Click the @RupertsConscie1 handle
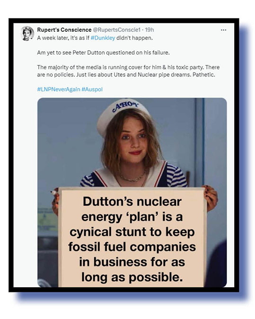The height and width of the screenshot is (319, 255). click(116, 30)
